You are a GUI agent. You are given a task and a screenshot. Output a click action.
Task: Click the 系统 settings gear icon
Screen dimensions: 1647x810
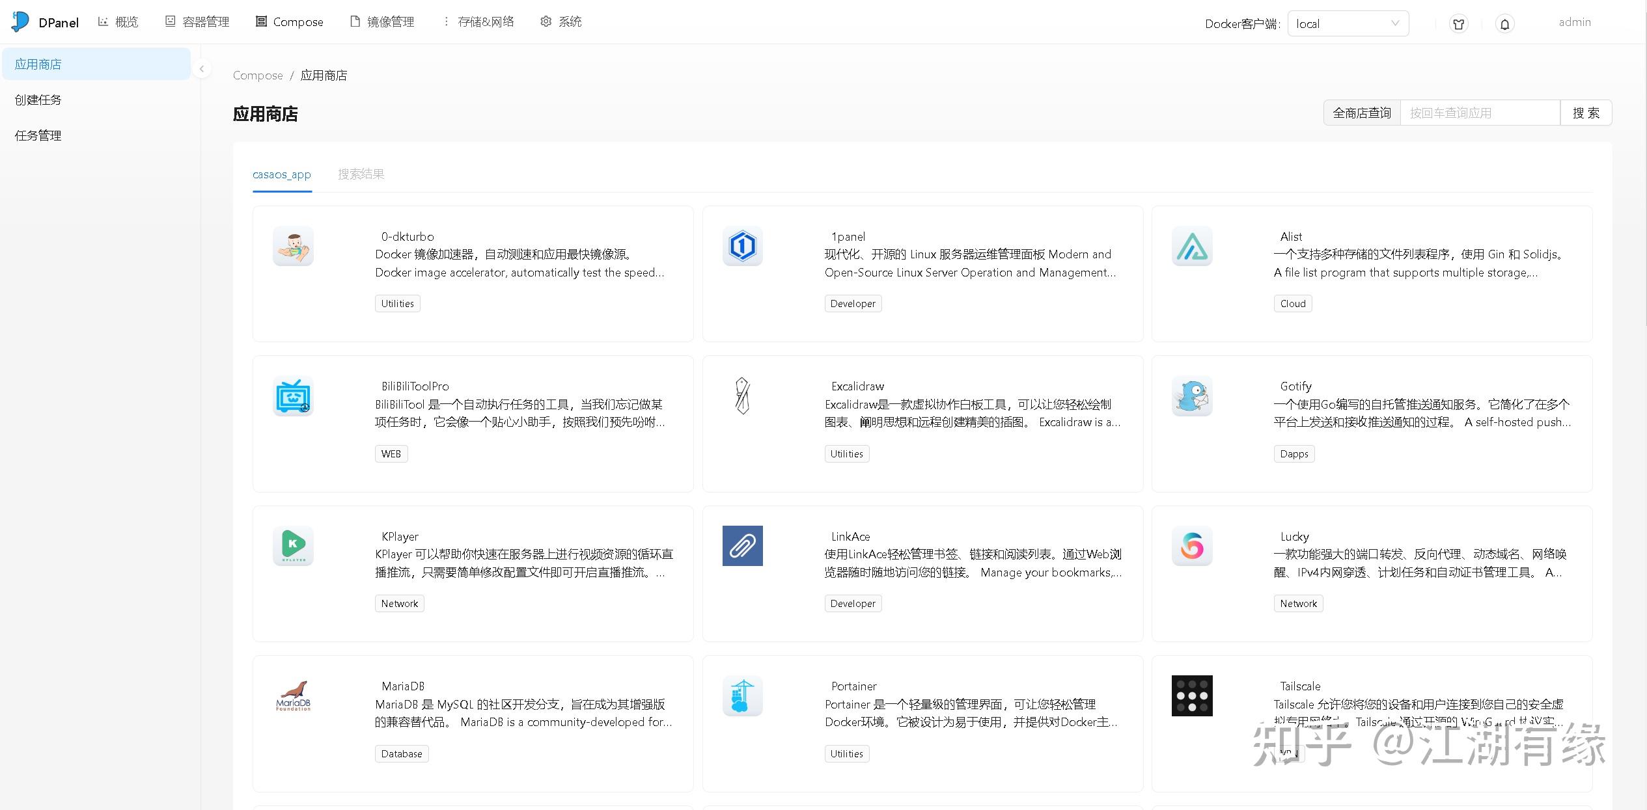[x=546, y=21]
